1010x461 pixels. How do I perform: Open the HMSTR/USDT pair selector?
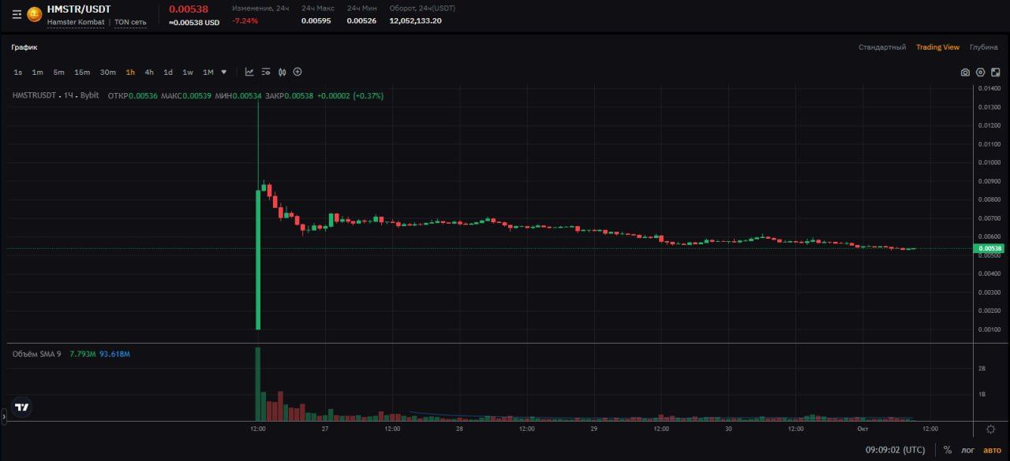click(79, 9)
